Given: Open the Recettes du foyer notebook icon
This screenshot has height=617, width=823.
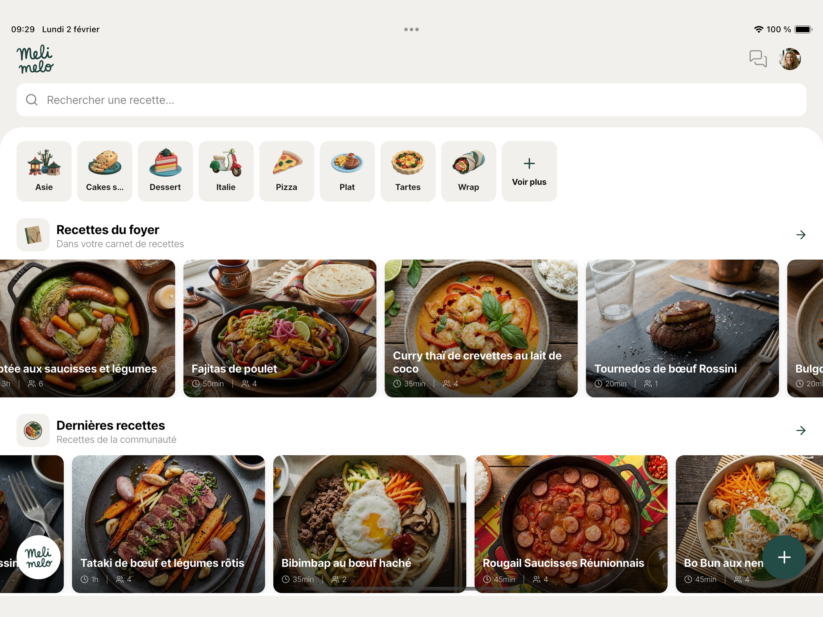Looking at the screenshot, I should (x=33, y=235).
